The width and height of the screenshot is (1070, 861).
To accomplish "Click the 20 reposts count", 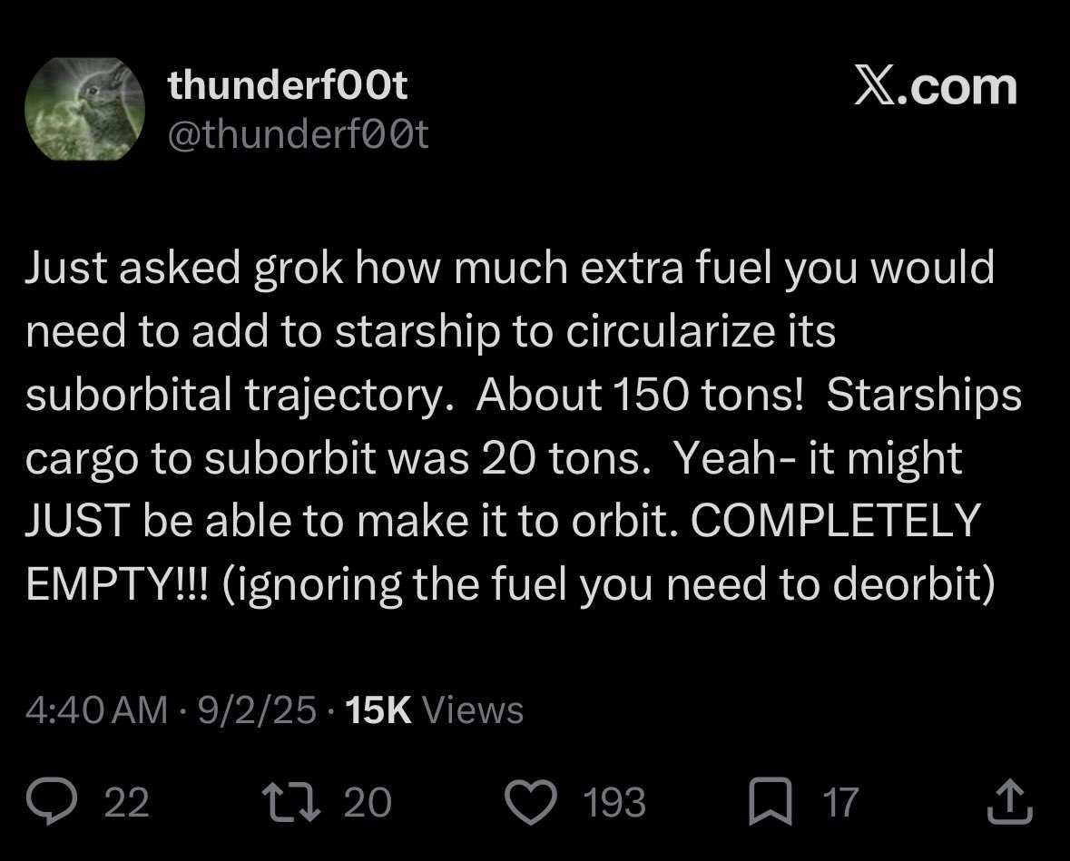I will click(x=368, y=802).
